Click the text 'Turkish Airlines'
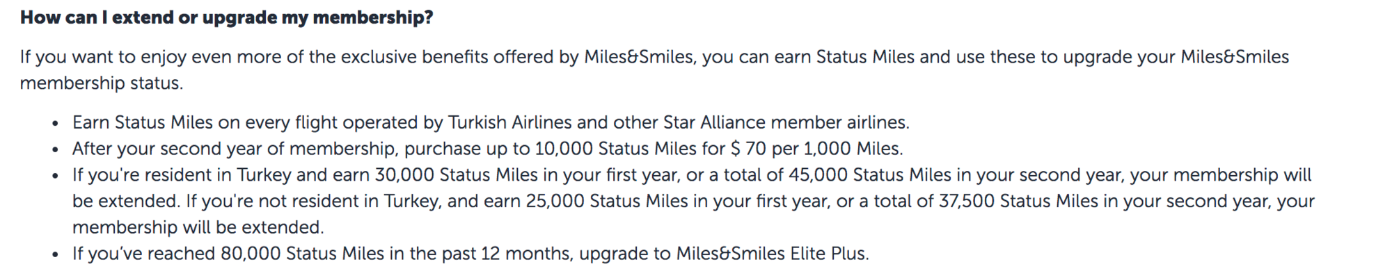 [509, 122]
